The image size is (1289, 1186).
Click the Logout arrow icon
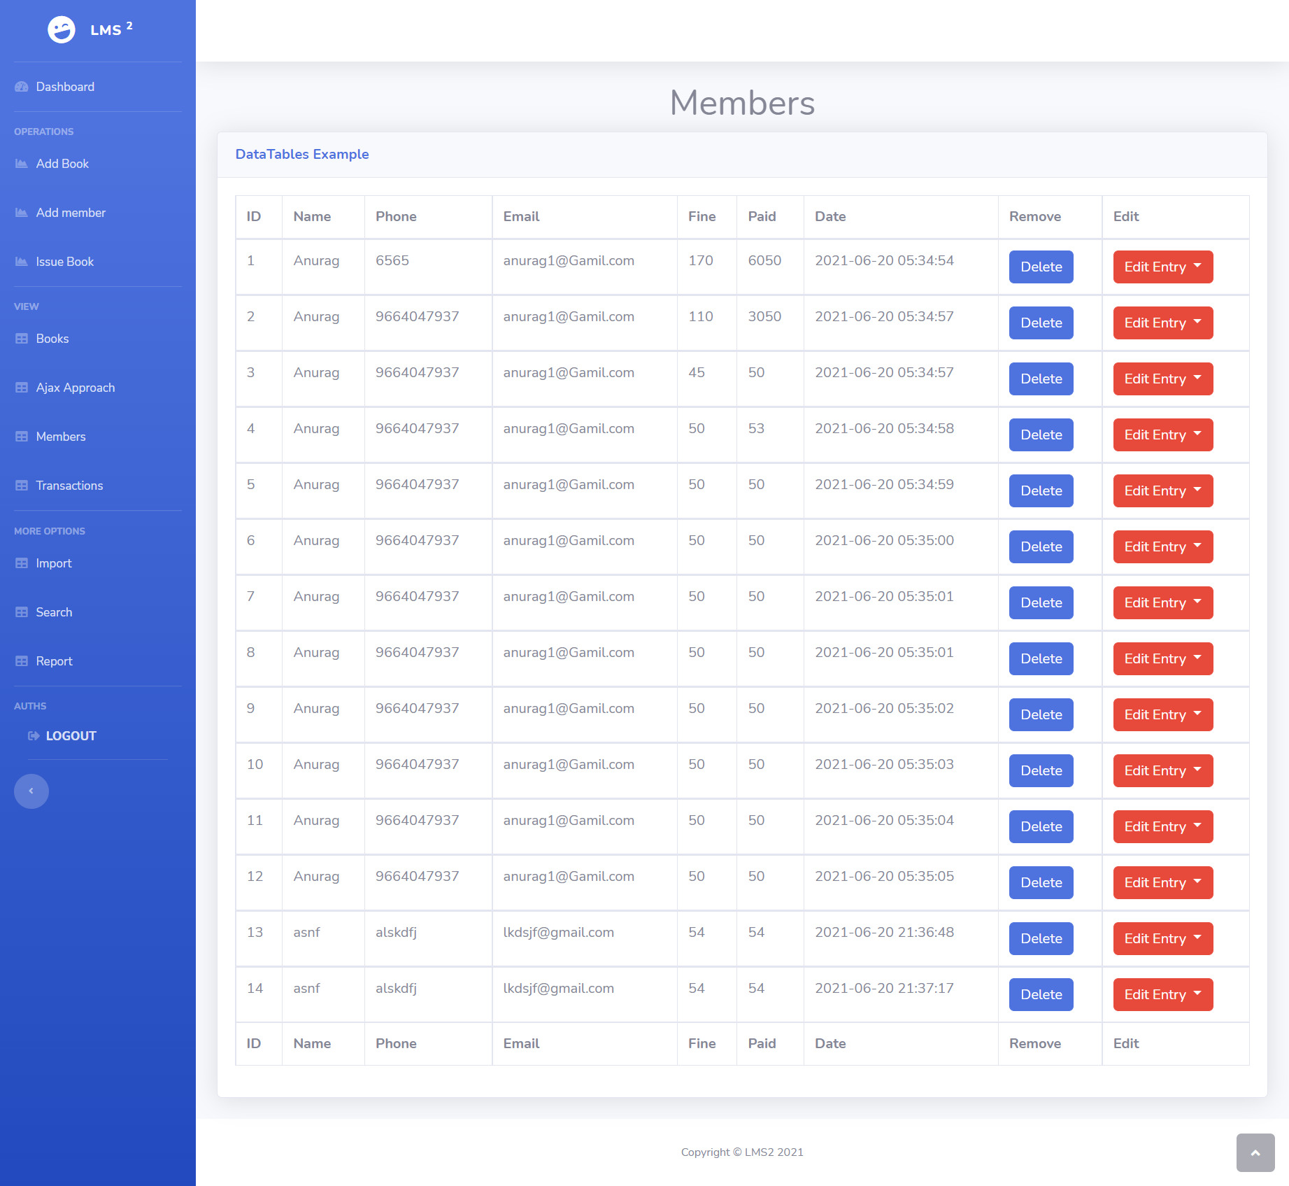(x=34, y=736)
